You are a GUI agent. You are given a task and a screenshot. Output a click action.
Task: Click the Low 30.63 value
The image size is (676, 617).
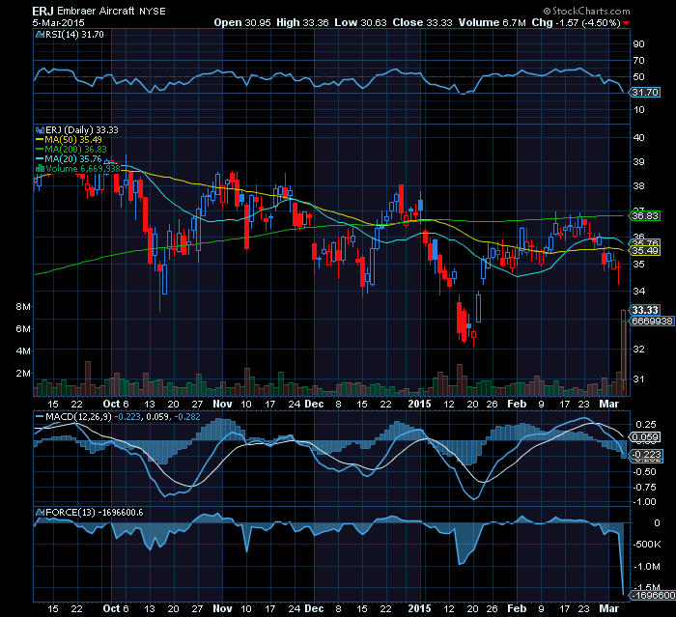point(360,22)
